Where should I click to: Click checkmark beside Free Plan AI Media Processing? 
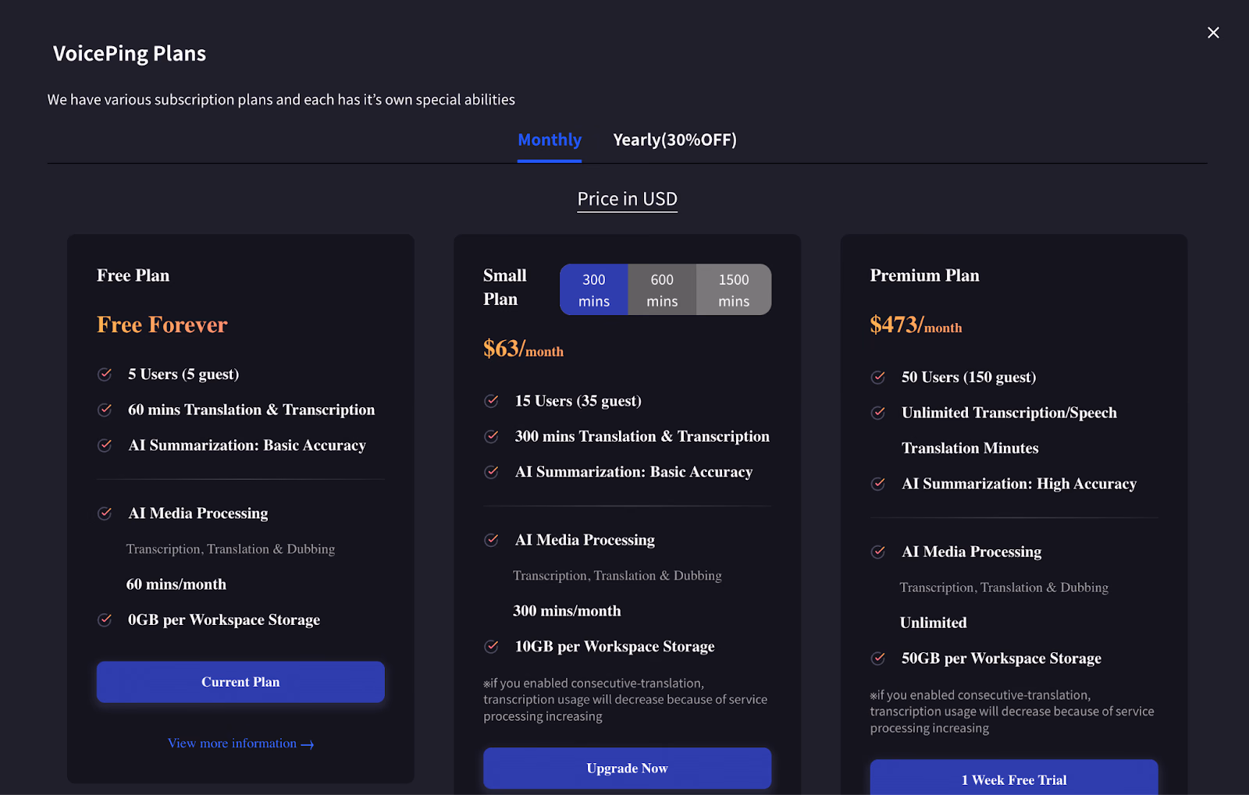105,513
